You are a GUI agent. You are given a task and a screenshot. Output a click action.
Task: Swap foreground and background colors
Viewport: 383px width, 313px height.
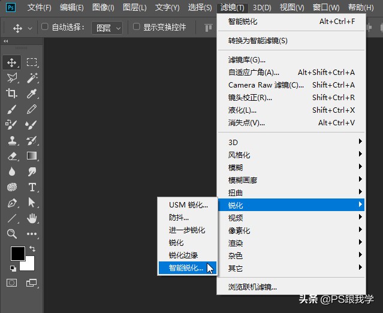tap(32, 249)
